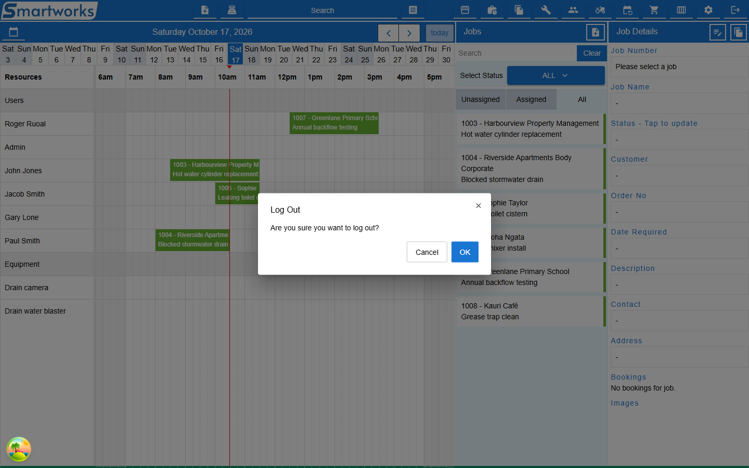Click the copy documents toolbar icon

[x=519, y=10]
